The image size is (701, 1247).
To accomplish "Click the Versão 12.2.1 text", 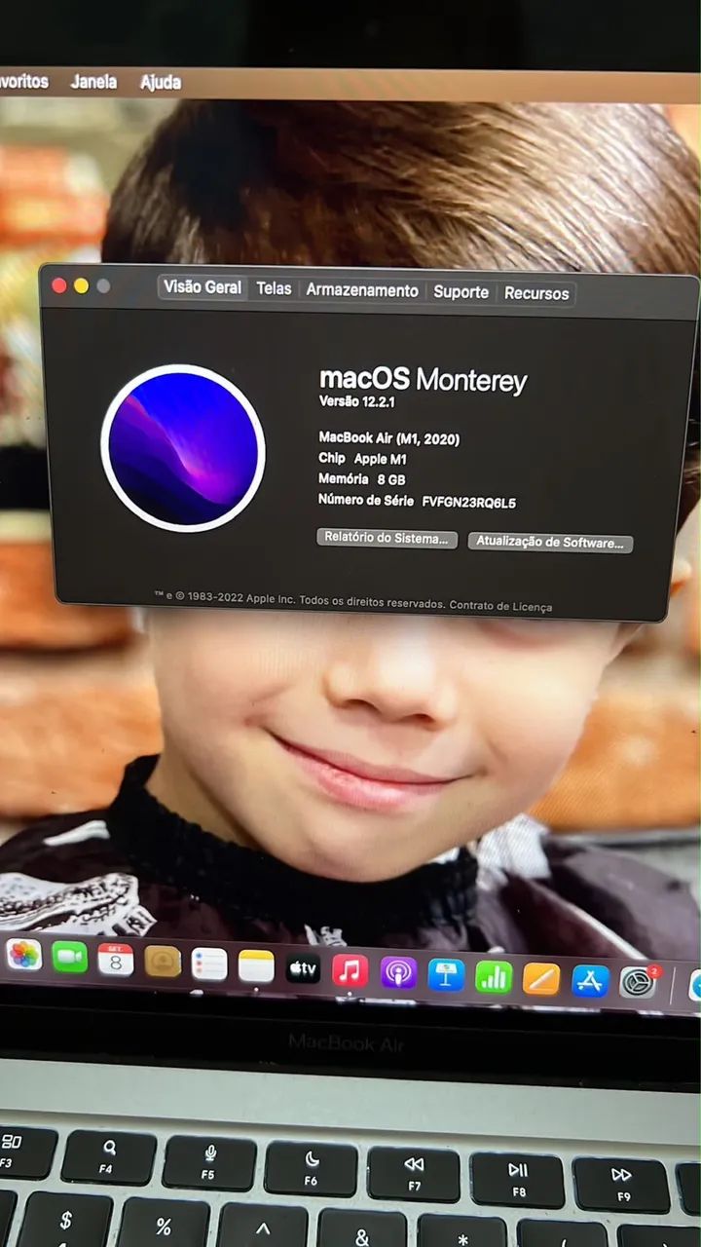I will click(356, 401).
